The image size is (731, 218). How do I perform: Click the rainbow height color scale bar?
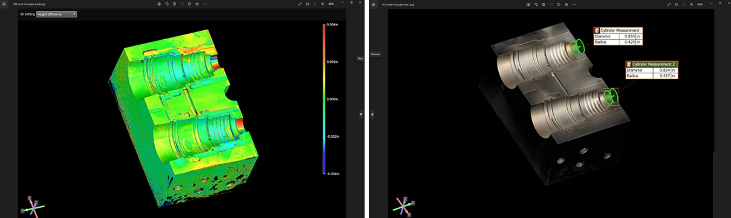click(323, 100)
